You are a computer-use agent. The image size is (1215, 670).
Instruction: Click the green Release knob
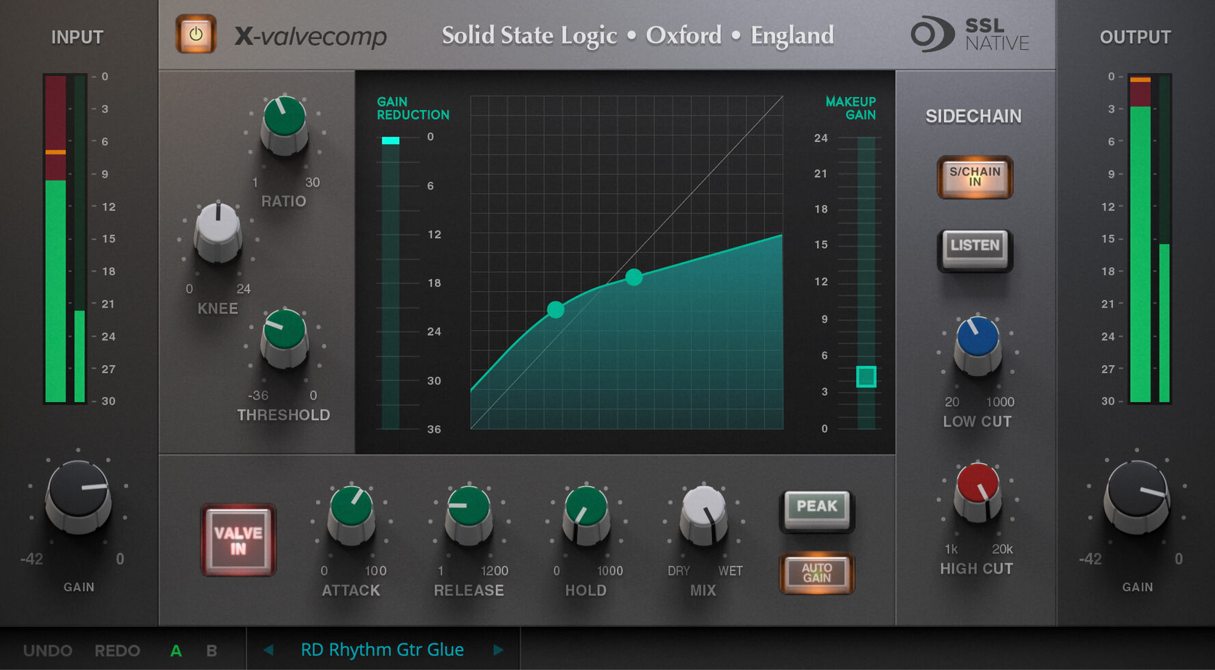(x=469, y=515)
